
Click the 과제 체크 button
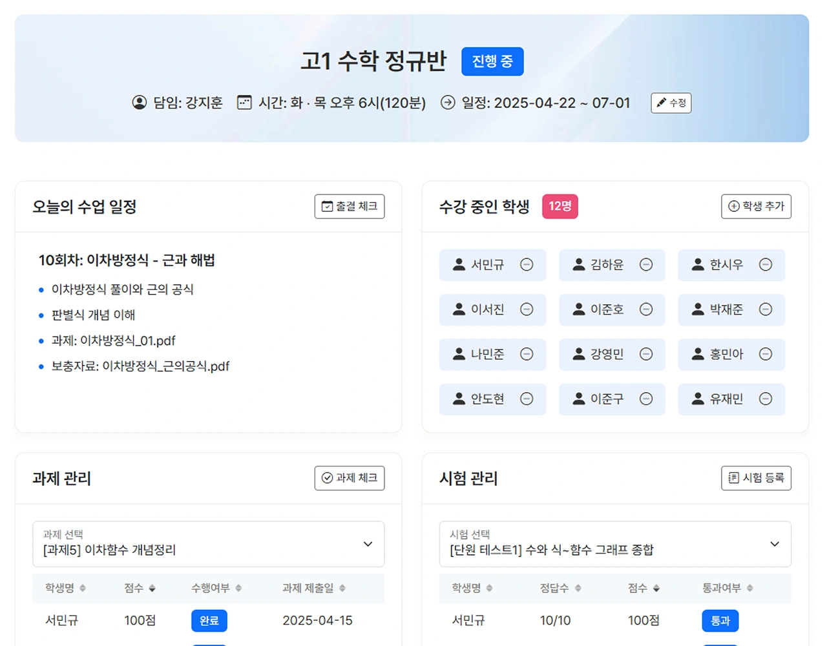(350, 478)
